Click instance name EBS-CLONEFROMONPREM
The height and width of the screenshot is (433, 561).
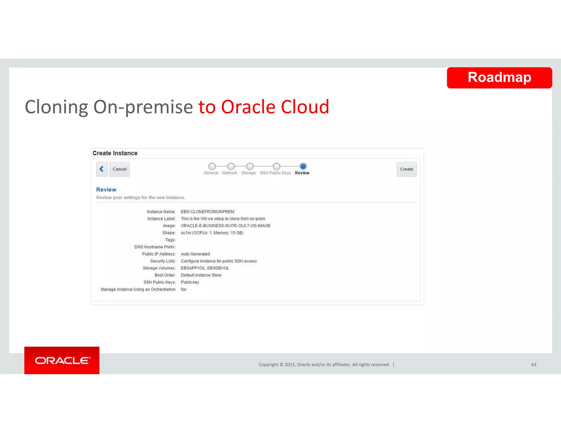click(208, 212)
